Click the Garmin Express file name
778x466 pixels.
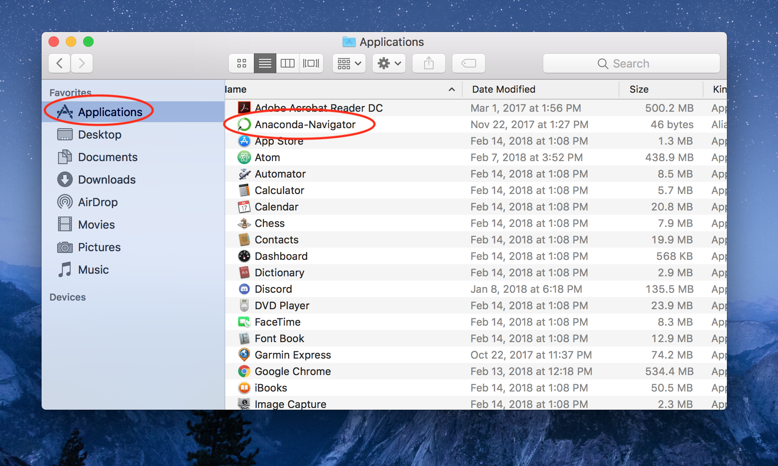(x=293, y=355)
